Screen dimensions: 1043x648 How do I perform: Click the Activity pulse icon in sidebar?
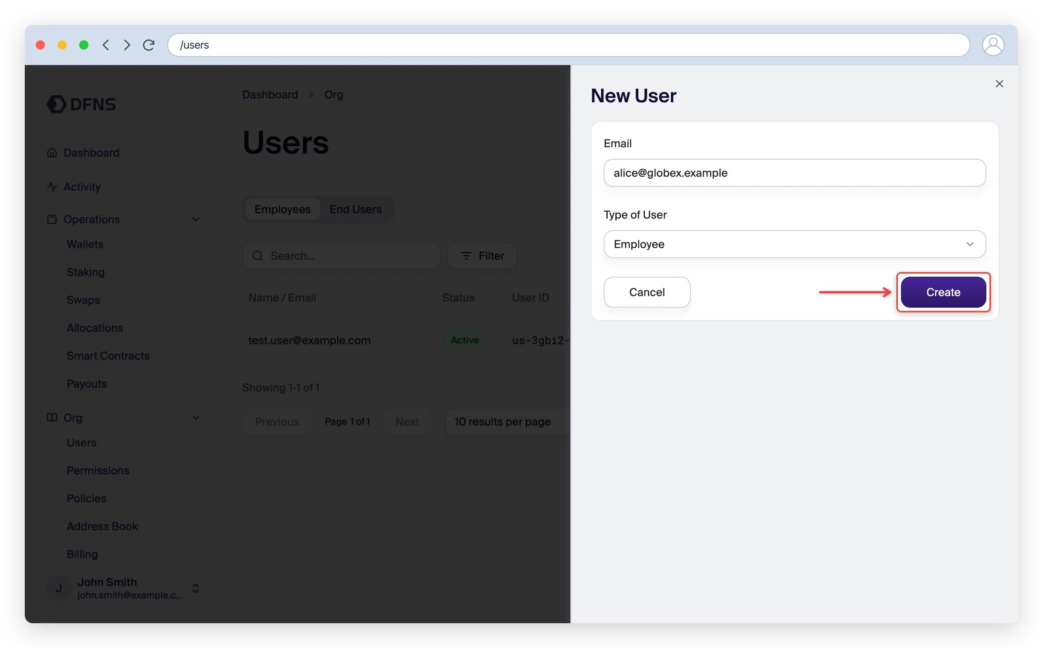(52, 187)
